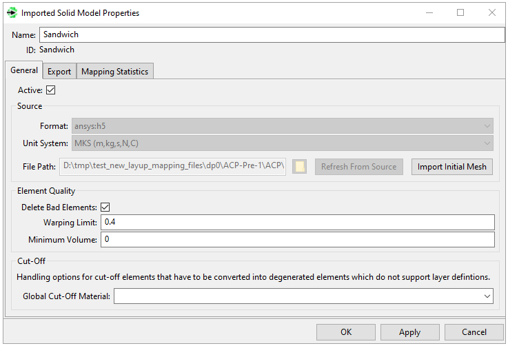
Task: Maximize the properties dialog window
Action: pyautogui.click(x=460, y=12)
